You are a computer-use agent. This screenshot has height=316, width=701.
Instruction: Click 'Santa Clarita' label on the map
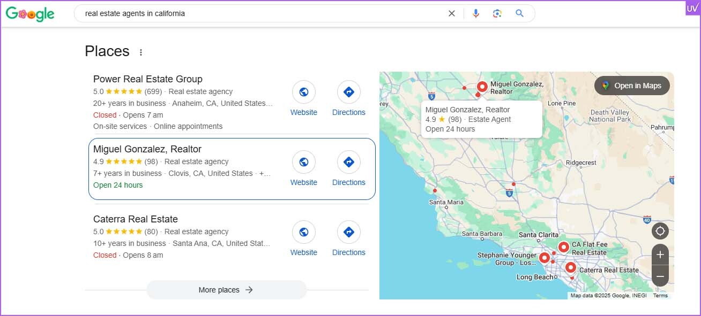click(538, 235)
